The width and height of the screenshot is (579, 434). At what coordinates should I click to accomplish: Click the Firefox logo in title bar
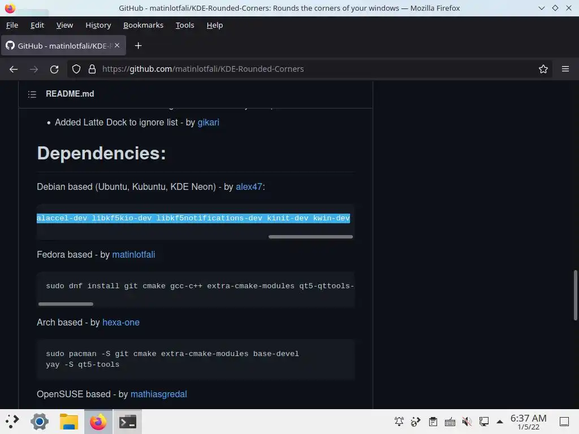tap(10, 8)
